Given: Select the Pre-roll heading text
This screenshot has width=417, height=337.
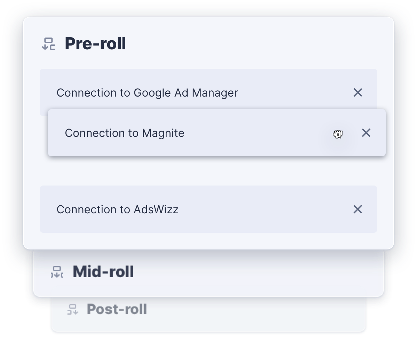Looking at the screenshot, I should (x=95, y=44).
